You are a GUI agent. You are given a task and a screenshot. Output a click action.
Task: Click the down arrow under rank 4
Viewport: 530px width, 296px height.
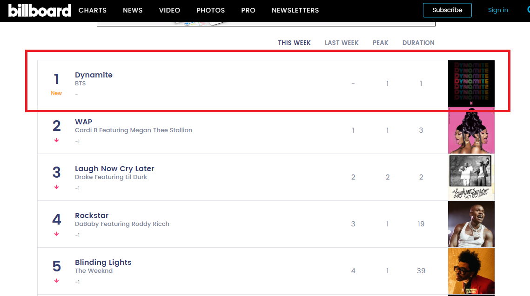click(56, 234)
